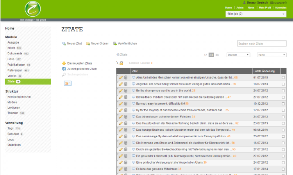Viewport: 293px width, 175px height.
Task: Expand the 'fit im job (2)' dropdown
Action: pyautogui.click(x=256, y=14)
